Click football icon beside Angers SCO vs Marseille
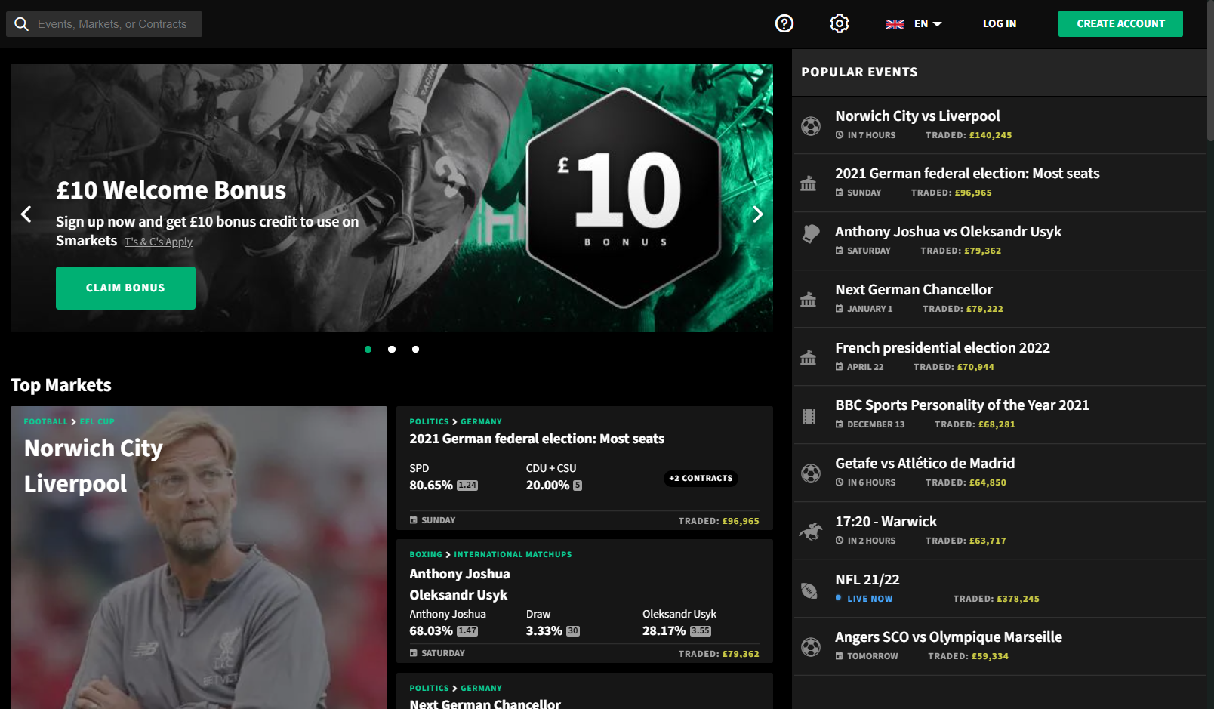The height and width of the screenshot is (709, 1214). point(811,647)
